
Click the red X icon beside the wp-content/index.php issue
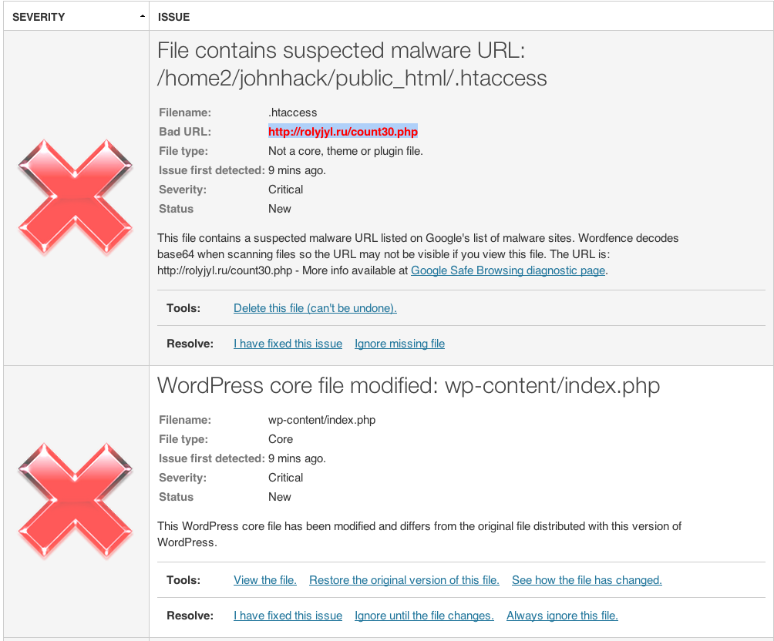pos(76,501)
